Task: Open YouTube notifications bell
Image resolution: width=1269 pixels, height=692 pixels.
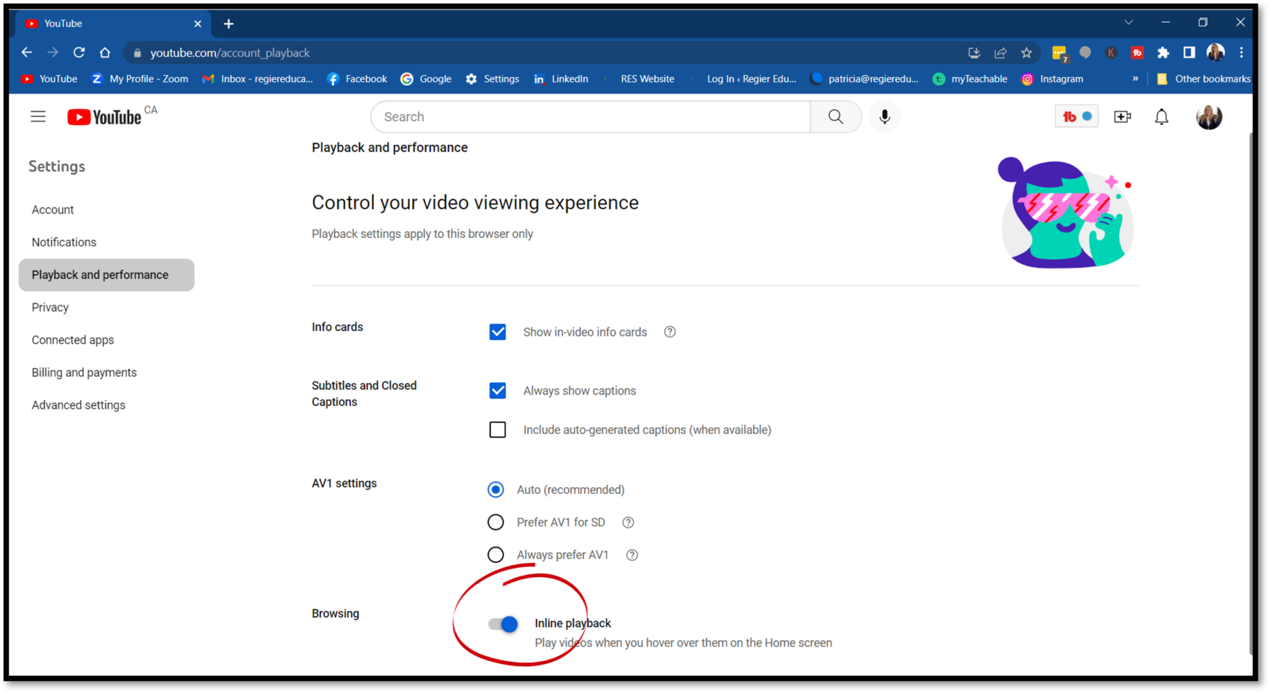Action: point(1162,116)
